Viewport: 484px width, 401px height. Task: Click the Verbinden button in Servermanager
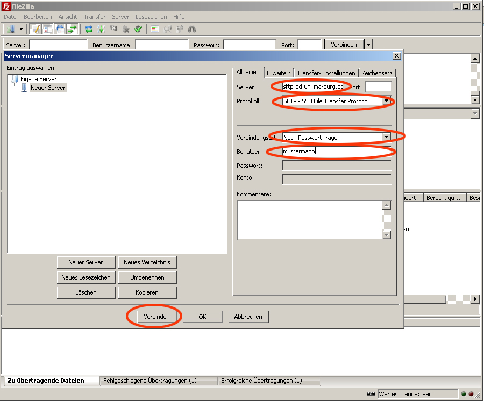[157, 317]
